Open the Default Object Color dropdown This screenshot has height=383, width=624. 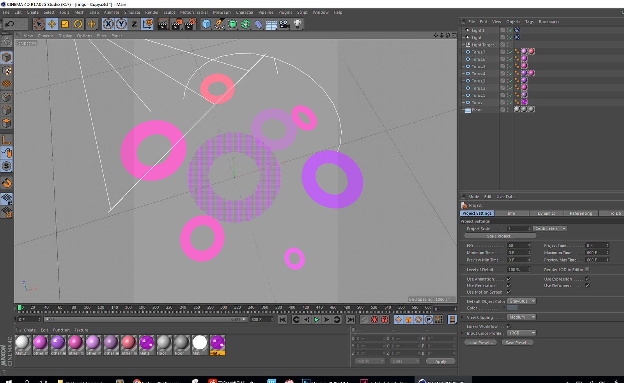pyautogui.click(x=521, y=301)
